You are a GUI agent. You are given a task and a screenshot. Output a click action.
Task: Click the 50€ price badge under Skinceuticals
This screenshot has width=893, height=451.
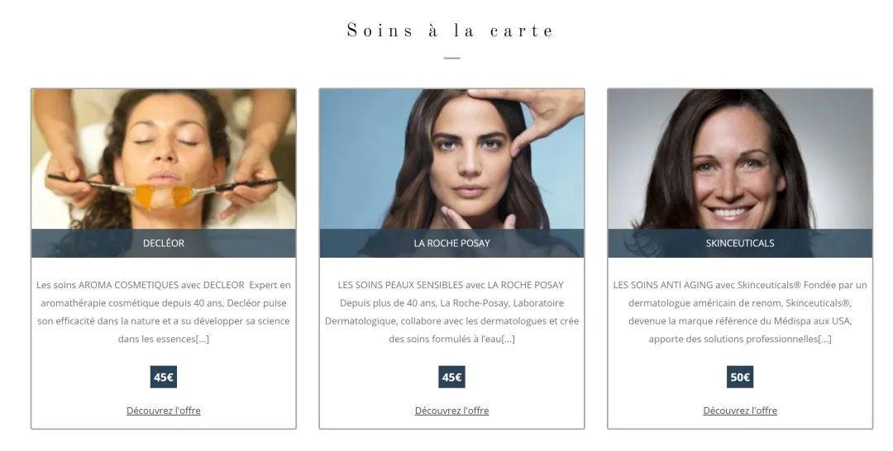(x=740, y=377)
